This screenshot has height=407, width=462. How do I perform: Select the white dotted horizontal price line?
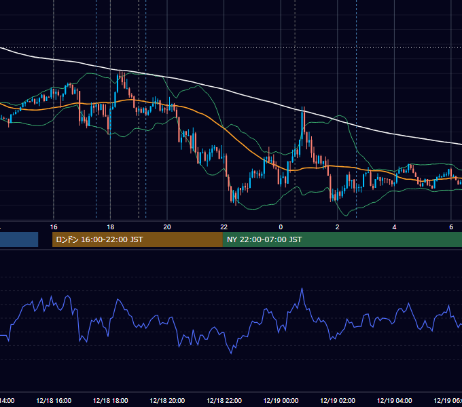tap(231, 47)
